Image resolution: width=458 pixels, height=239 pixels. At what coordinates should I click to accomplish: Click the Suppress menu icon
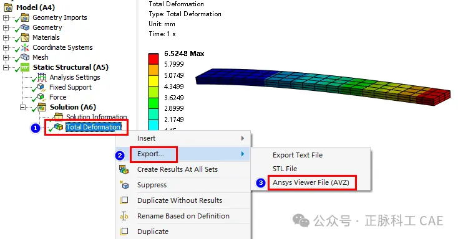(124, 185)
